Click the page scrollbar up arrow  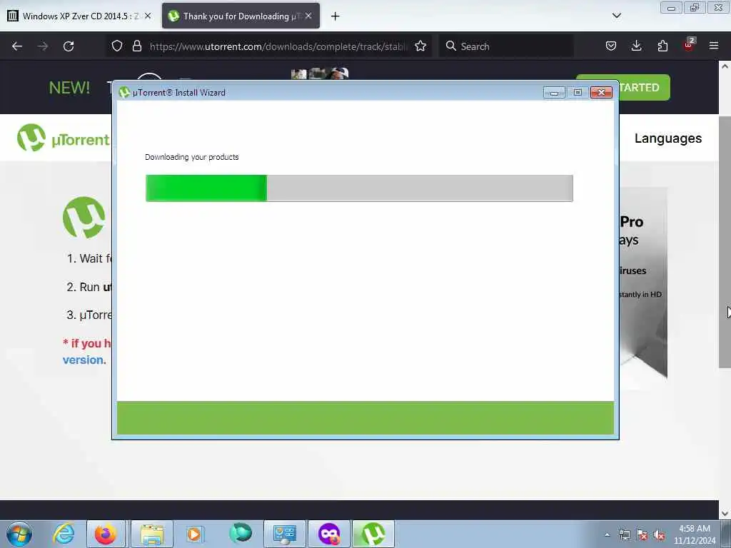pos(725,66)
